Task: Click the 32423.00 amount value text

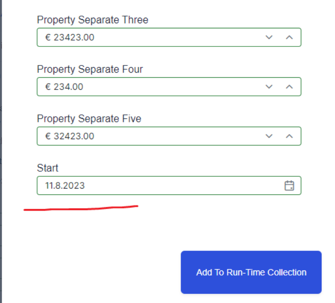Action: tap(74, 136)
